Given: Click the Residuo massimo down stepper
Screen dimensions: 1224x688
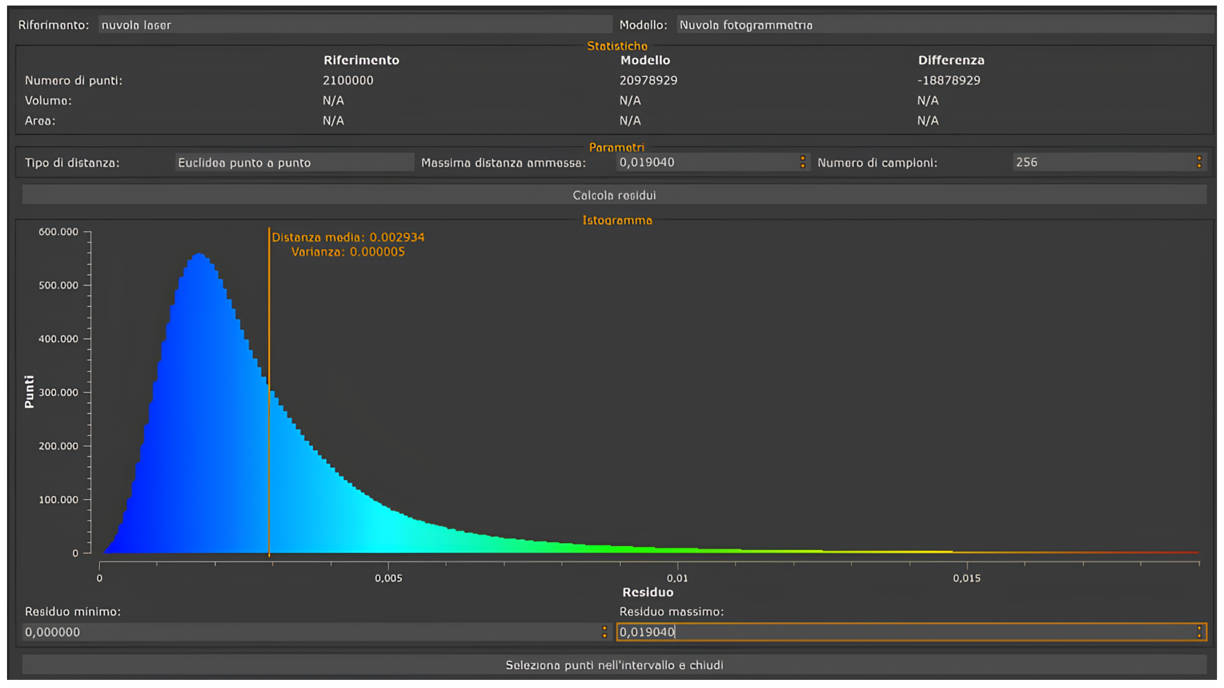Looking at the screenshot, I should [x=1199, y=636].
